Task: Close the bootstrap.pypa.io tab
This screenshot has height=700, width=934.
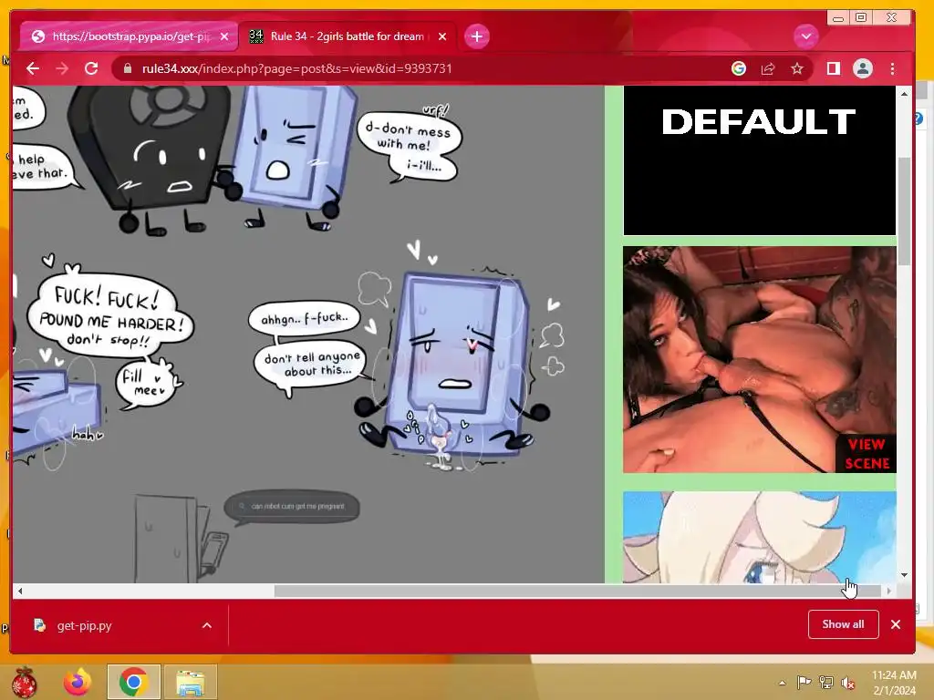Action: coord(224,36)
